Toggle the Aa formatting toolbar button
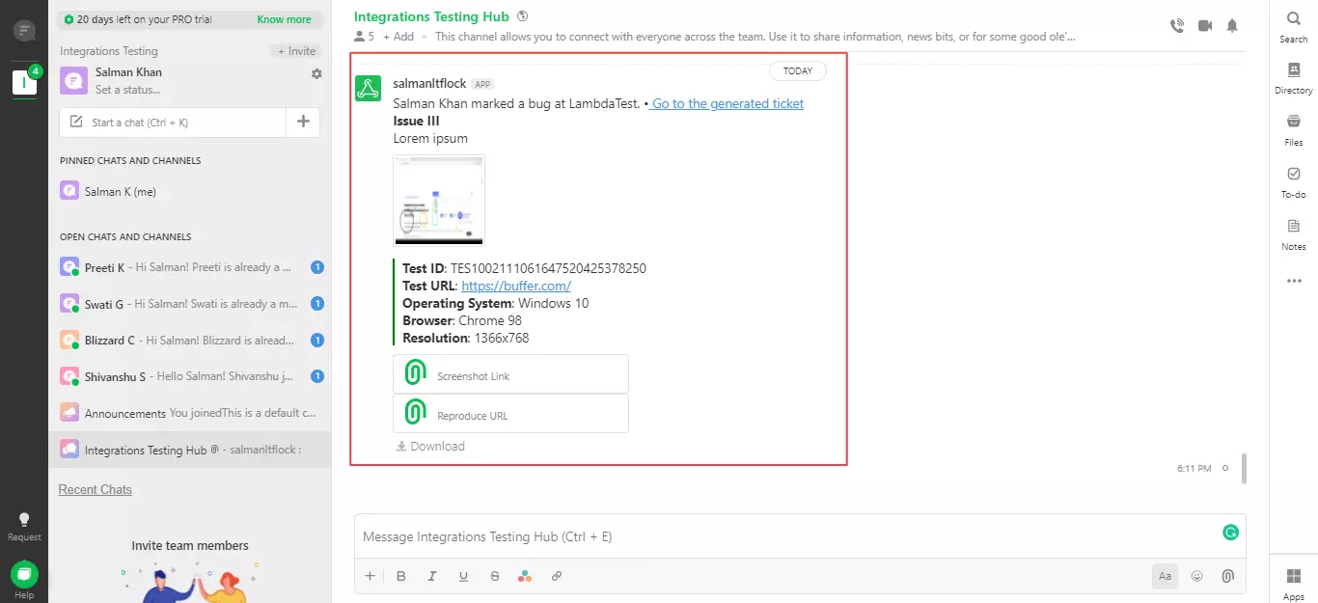Viewport: 1318px width, 603px height. pyautogui.click(x=1165, y=576)
